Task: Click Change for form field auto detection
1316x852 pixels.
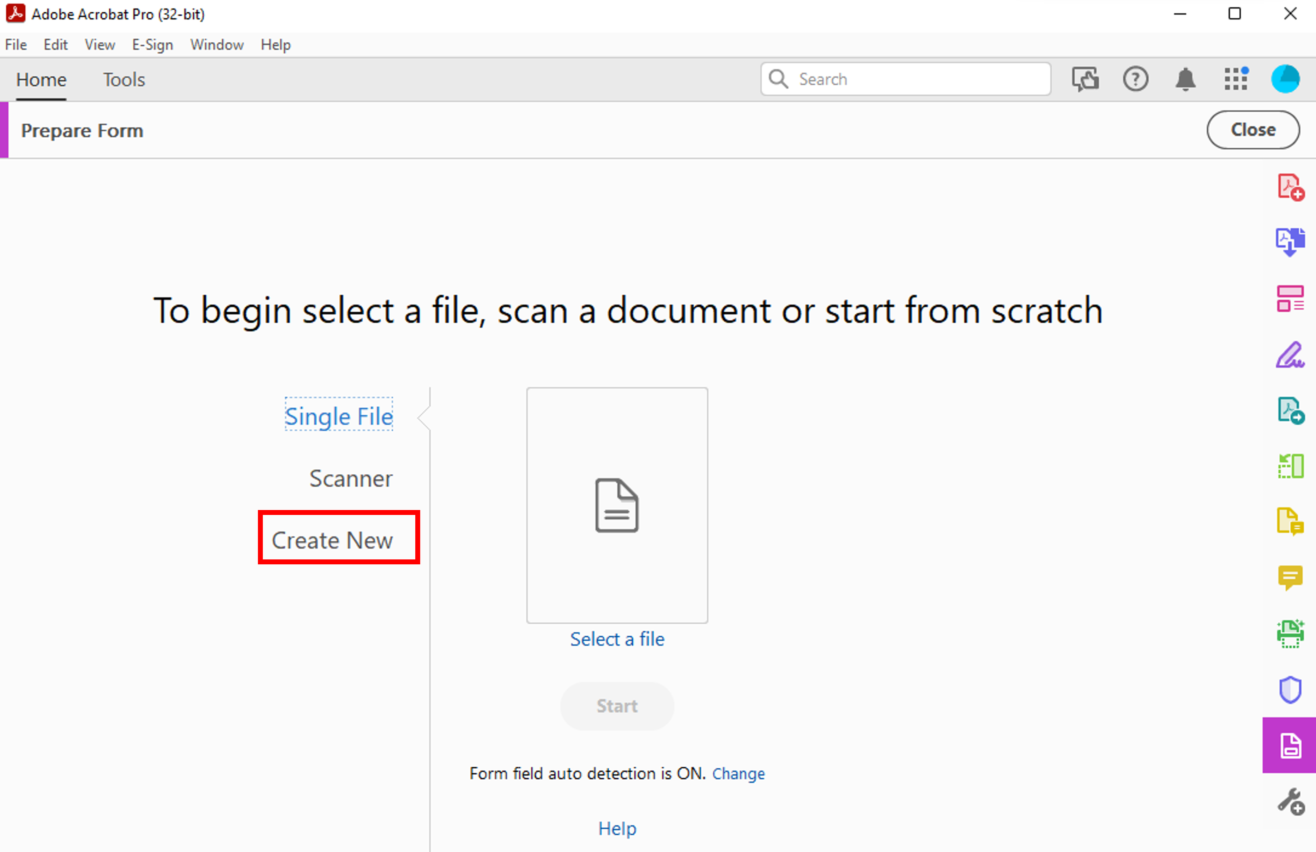Action: [x=738, y=773]
